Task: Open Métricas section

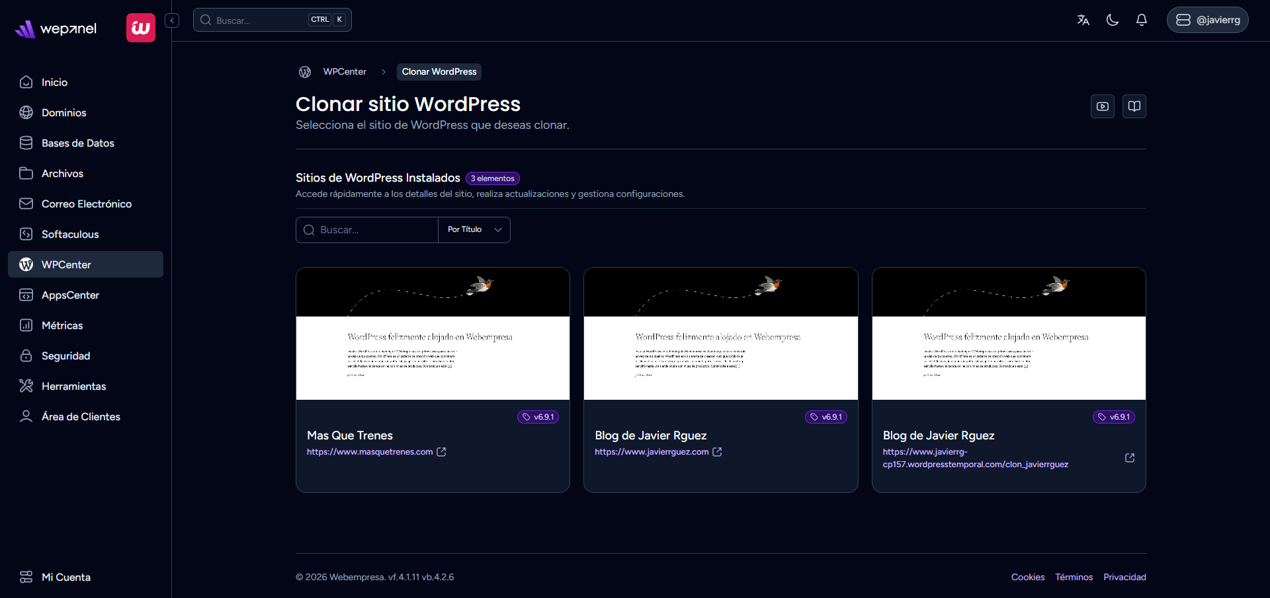Action: point(85,325)
